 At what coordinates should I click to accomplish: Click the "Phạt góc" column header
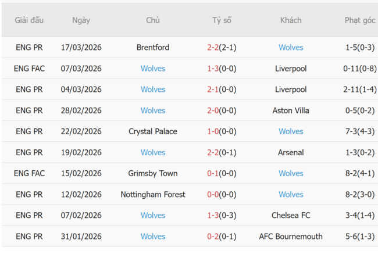[360, 20]
